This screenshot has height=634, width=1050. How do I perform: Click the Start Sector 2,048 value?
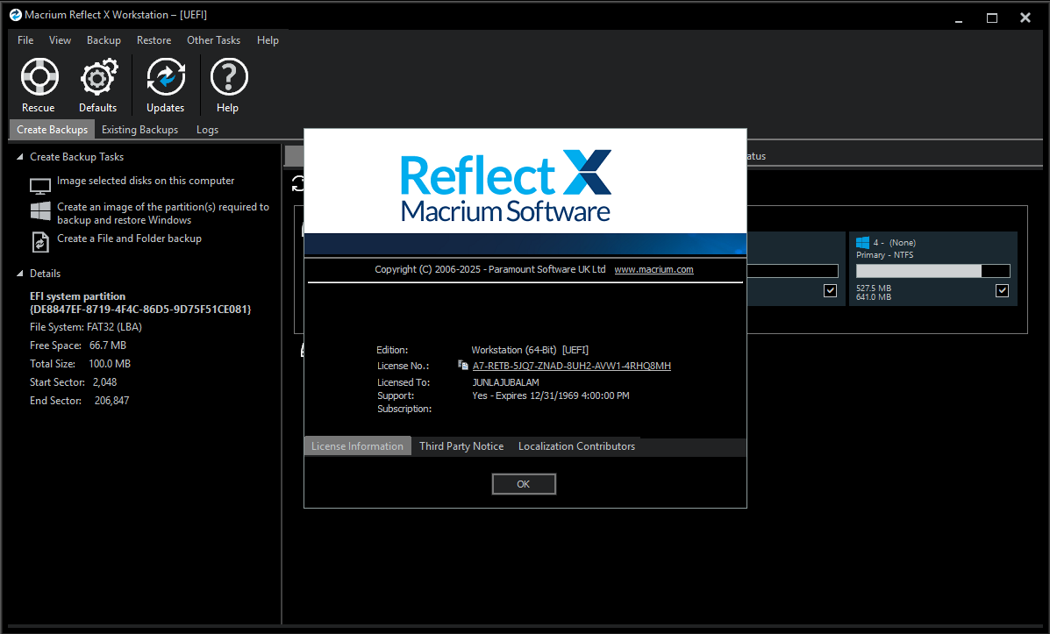(x=105, y=382)
